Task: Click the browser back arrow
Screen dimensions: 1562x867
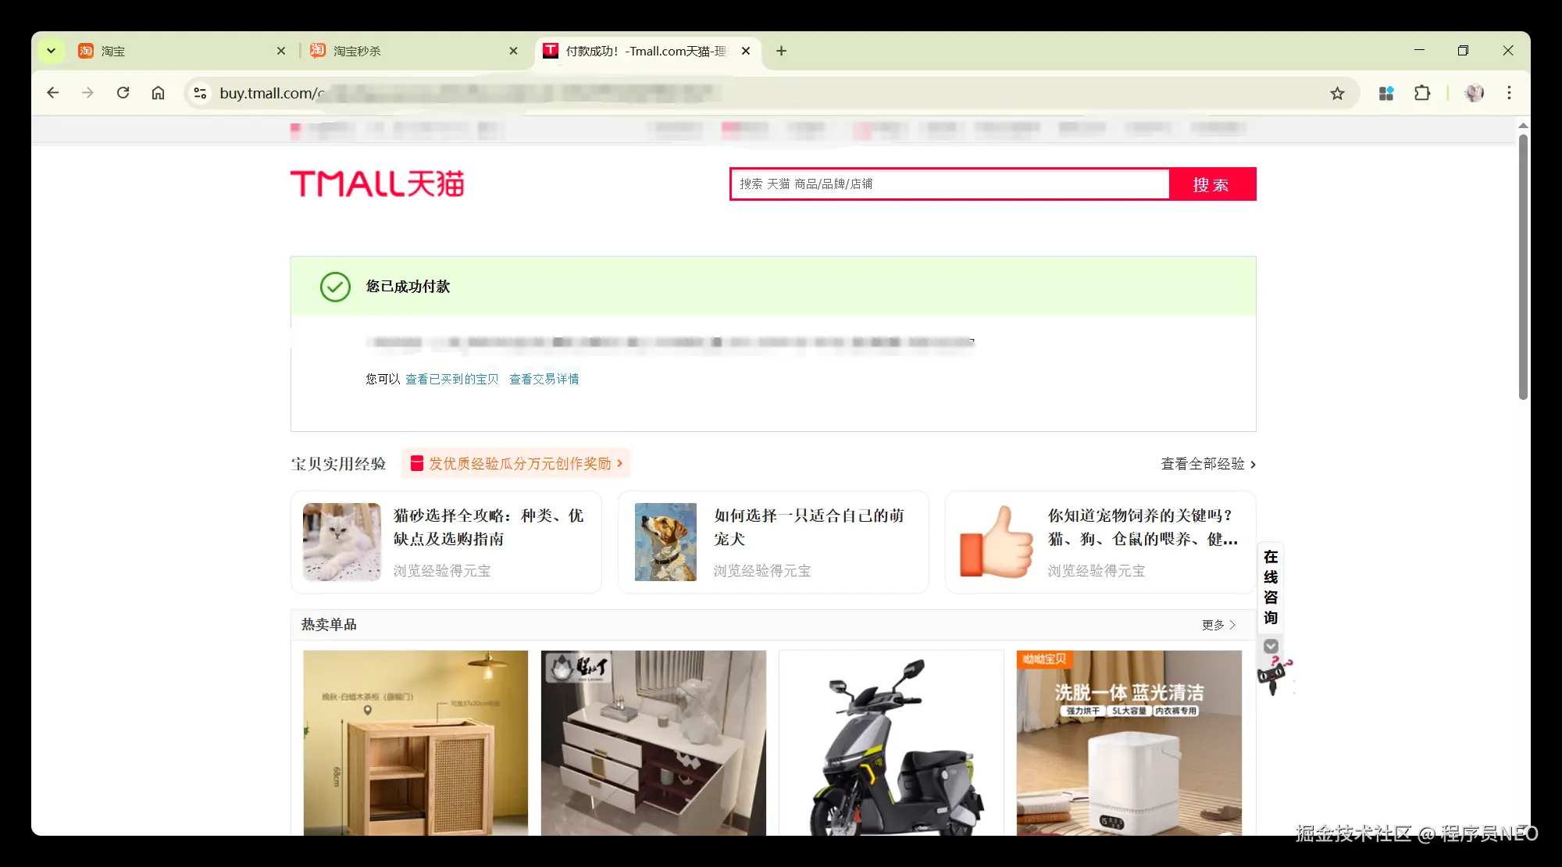Action: [x=53, y=93]
